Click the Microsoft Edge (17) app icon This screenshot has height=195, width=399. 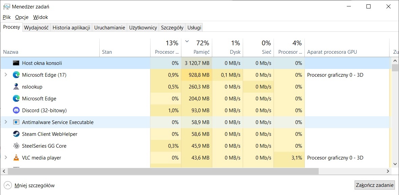(x=16, y=75)
